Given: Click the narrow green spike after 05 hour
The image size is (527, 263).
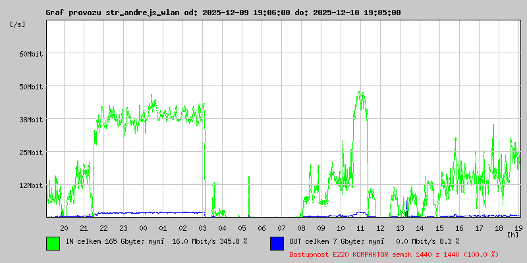Looking at the screenshot, I should pyautogui.click(x=249, y=196).
